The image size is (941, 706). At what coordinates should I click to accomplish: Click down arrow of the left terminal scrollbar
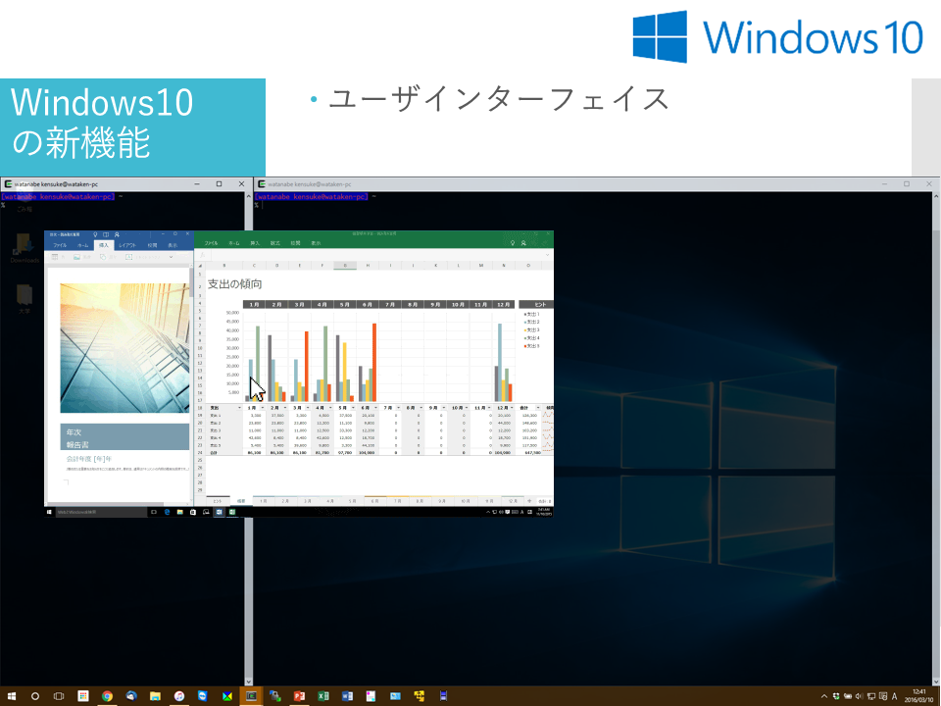(x=248, y=681)
